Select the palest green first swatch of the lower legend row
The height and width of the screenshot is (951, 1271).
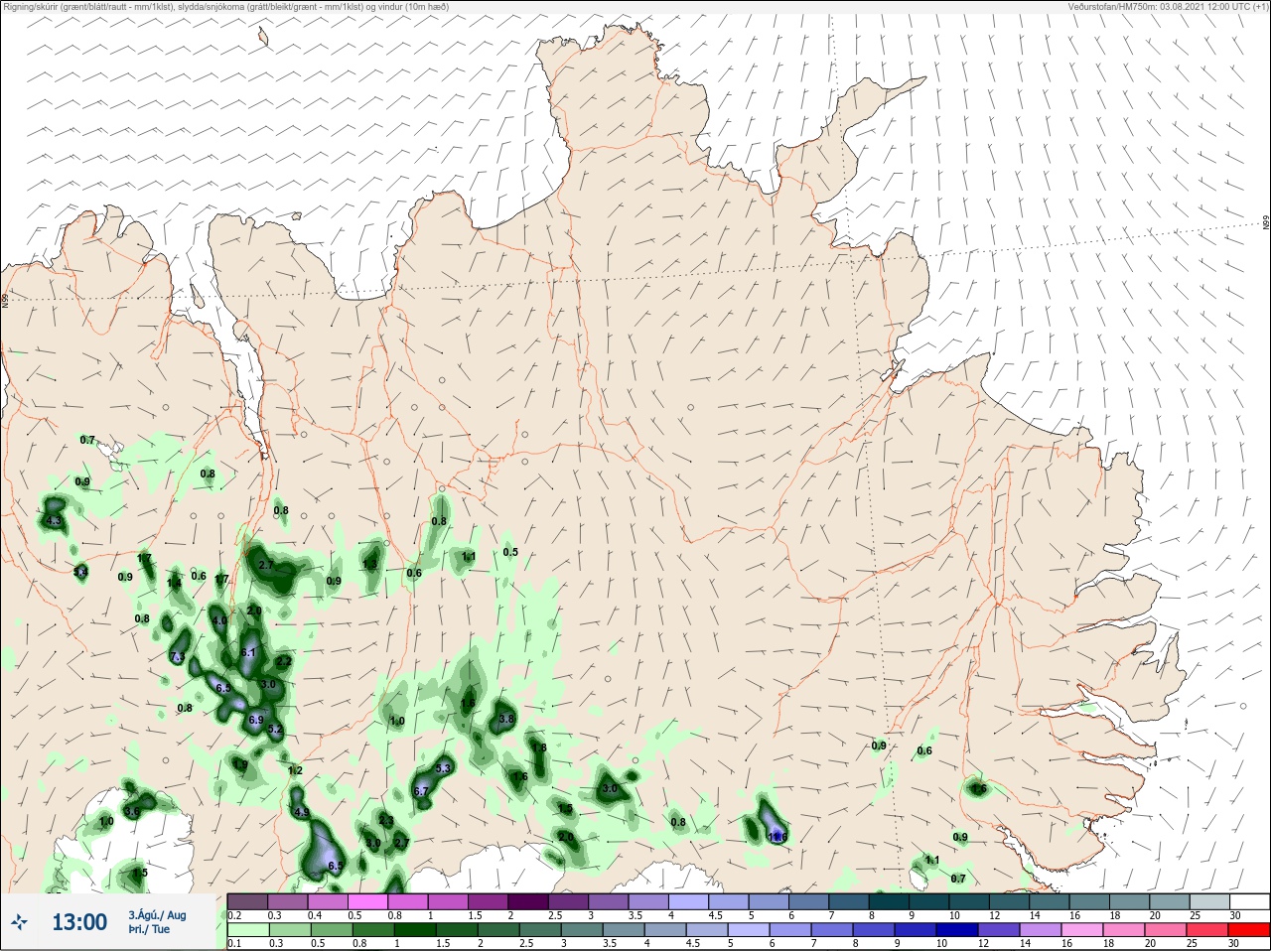click(x=247, y=930)
